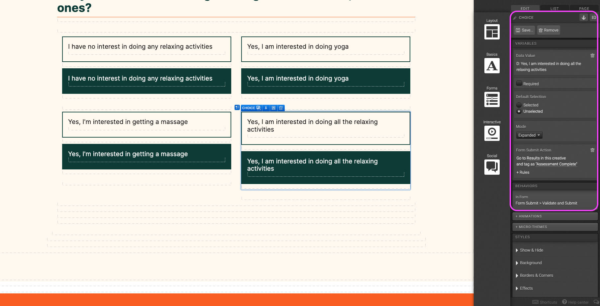Open the Interactive elements panel

[x=492, y=133]
